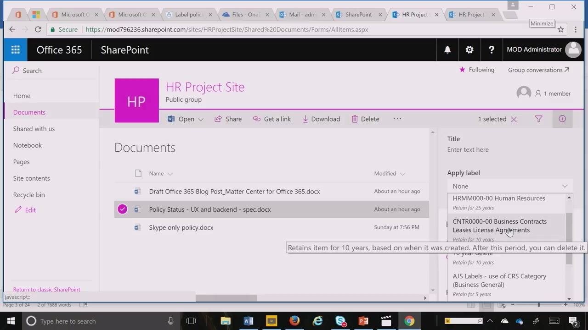Image resolution: width=588 pixels, height=330 pixels.
Task: Open Task View on the taskbar
Action: [x=191, y=321]
